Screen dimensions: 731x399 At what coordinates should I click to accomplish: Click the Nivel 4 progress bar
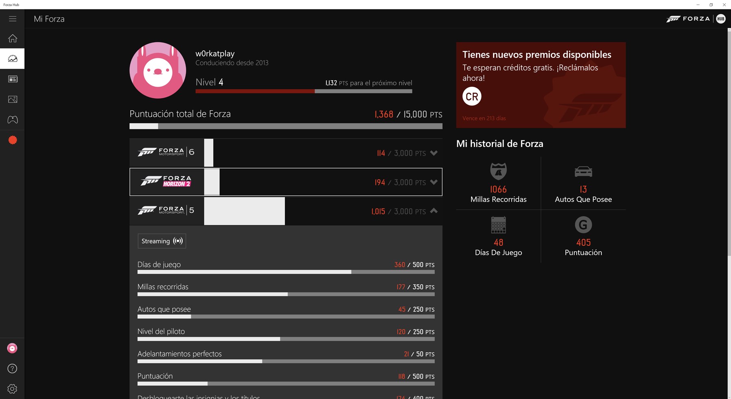point(304,92)
